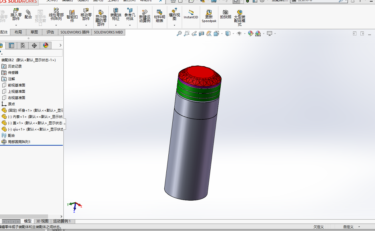375x231 pixels.
Task: Click the 智能扣件 smart fasteners tool
Action: tap(72, 16)
